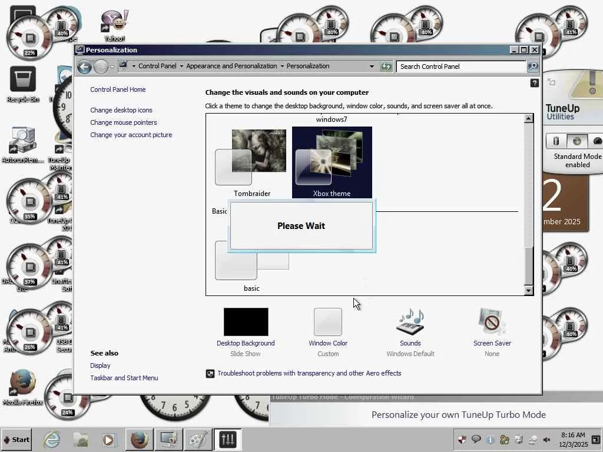Open Troubleshoot problems with transparency link
The width and height of the screenshot is (603, 452).
tap(309, 373)
